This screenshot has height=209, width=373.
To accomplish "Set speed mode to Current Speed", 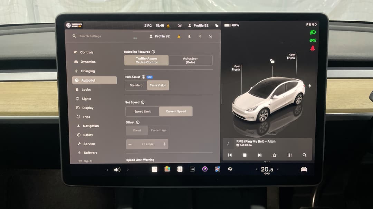I will [176, 111].
